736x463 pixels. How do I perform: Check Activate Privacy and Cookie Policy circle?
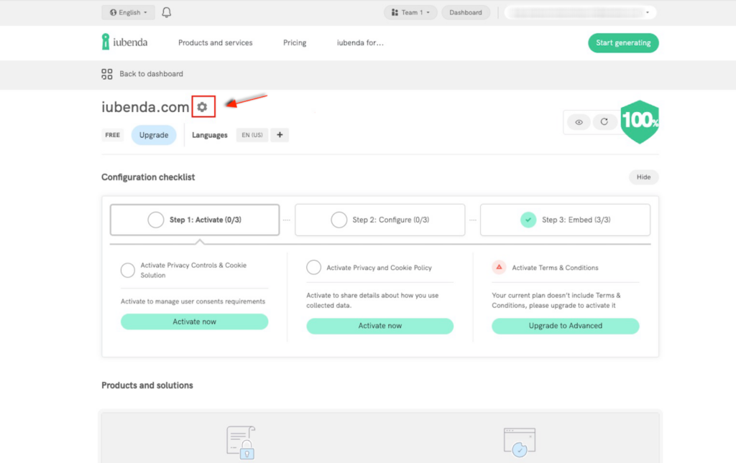point(313,268)
